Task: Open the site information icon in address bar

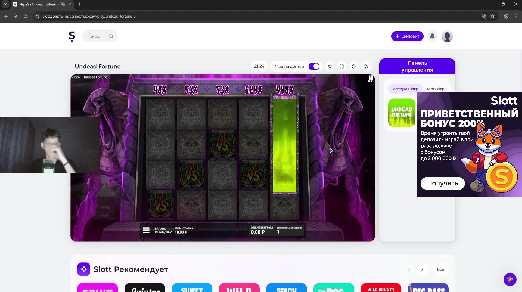Action: (x=37, y=16)
